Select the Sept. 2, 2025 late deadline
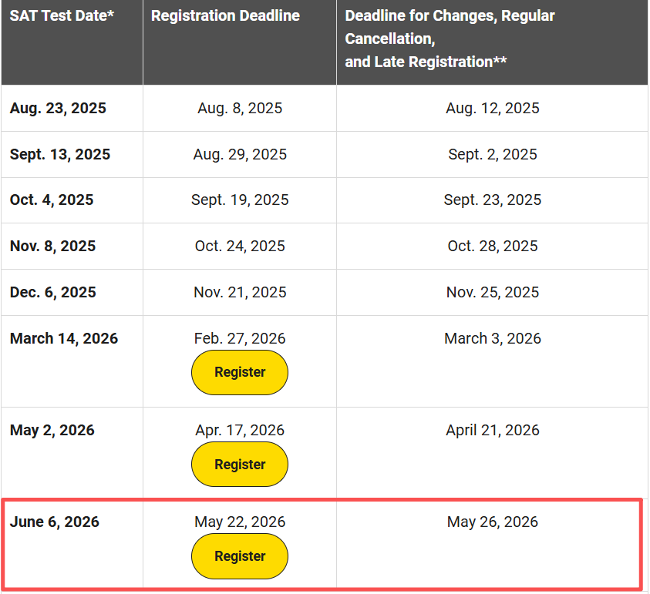Image resolution: width=650 pixels, height=594 pixels. coord(493,154)
